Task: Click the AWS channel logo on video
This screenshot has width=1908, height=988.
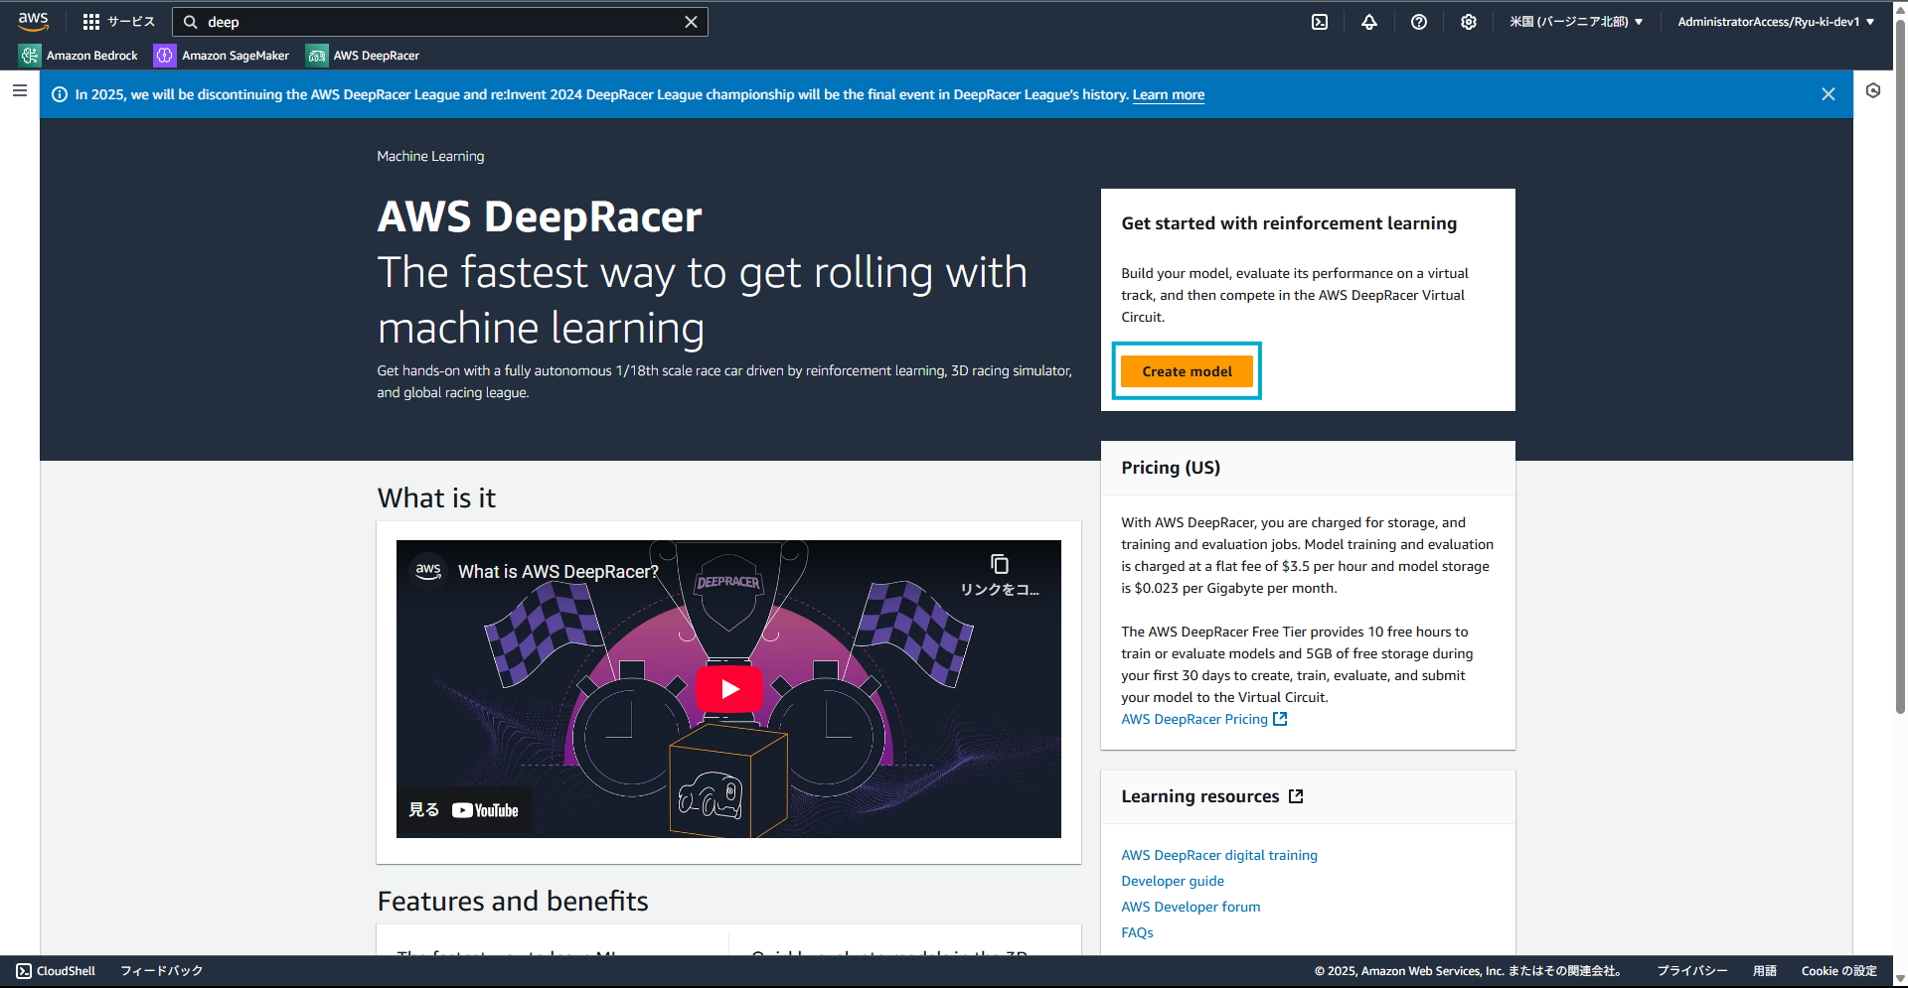Action: point(428,571)
